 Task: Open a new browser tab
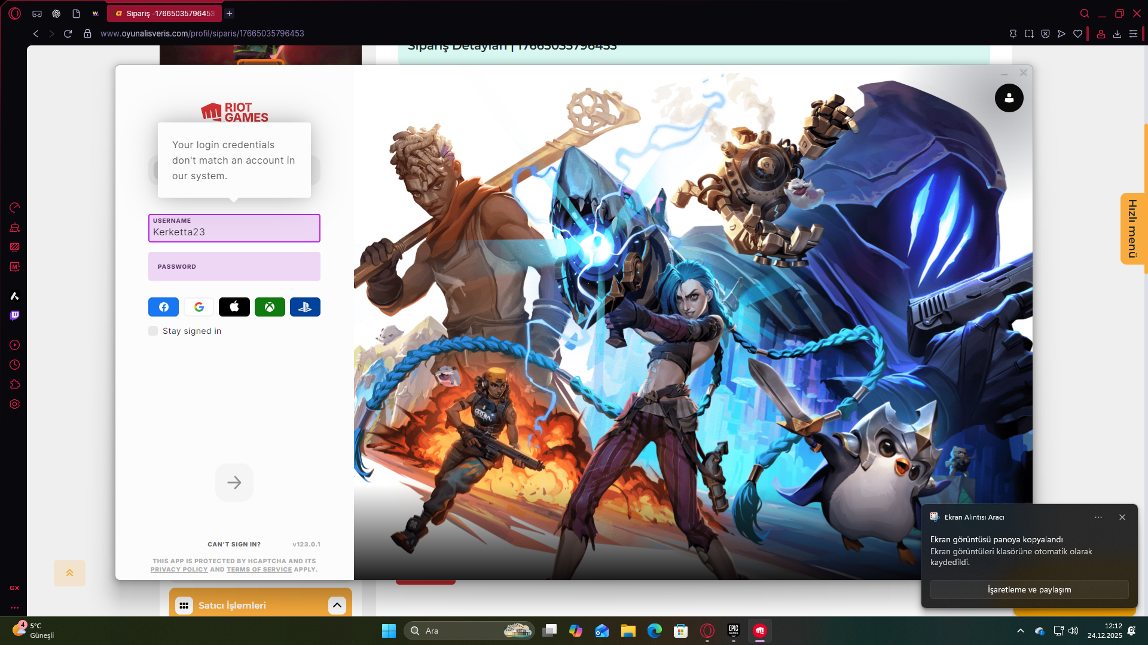[229, 13]
